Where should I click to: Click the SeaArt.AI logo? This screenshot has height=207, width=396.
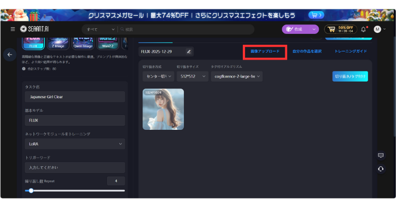(x=35, y=29)
